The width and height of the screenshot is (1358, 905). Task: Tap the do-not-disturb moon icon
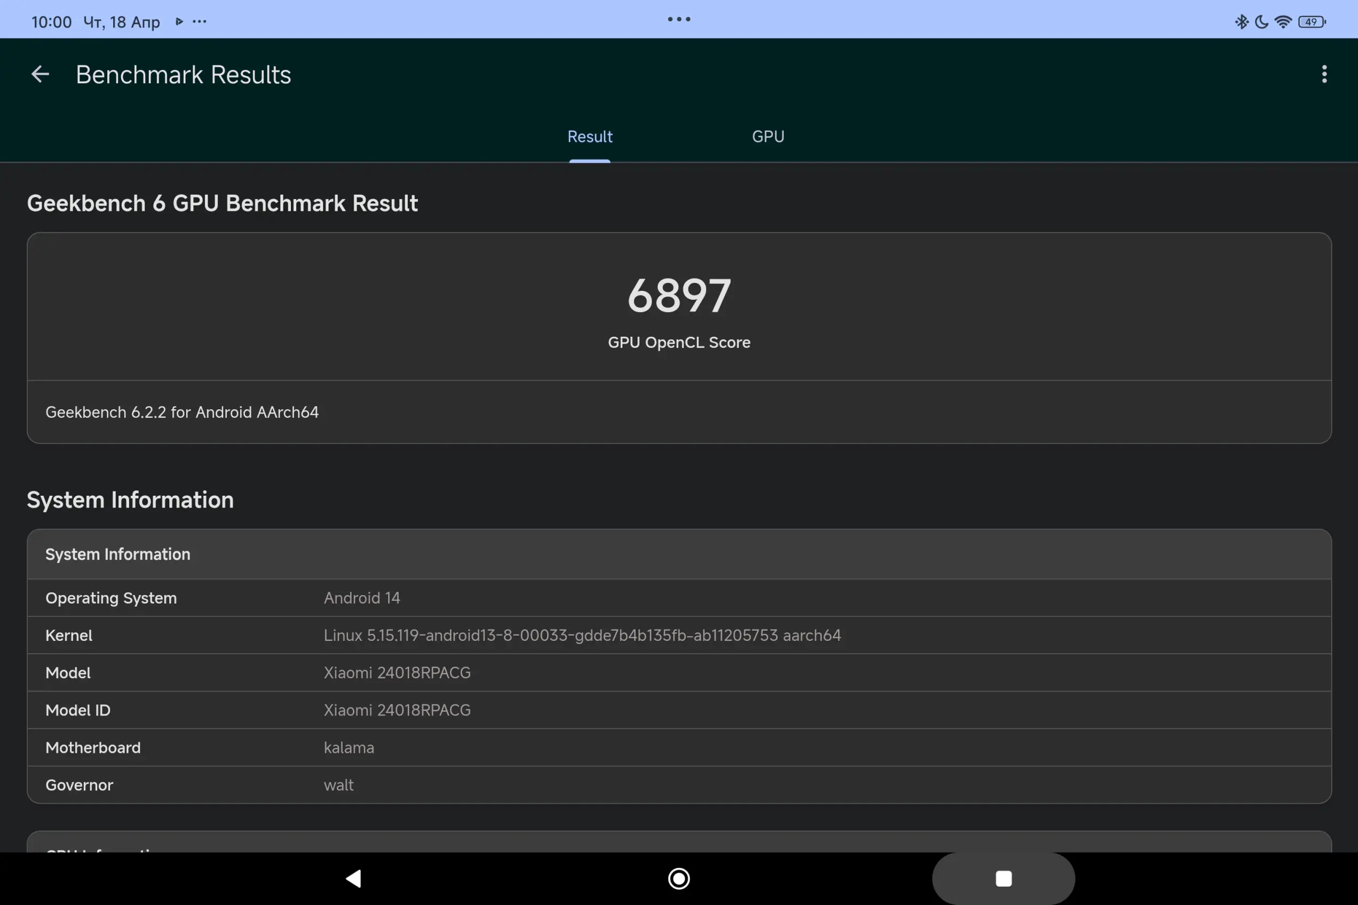click(x=1261, y=22)
